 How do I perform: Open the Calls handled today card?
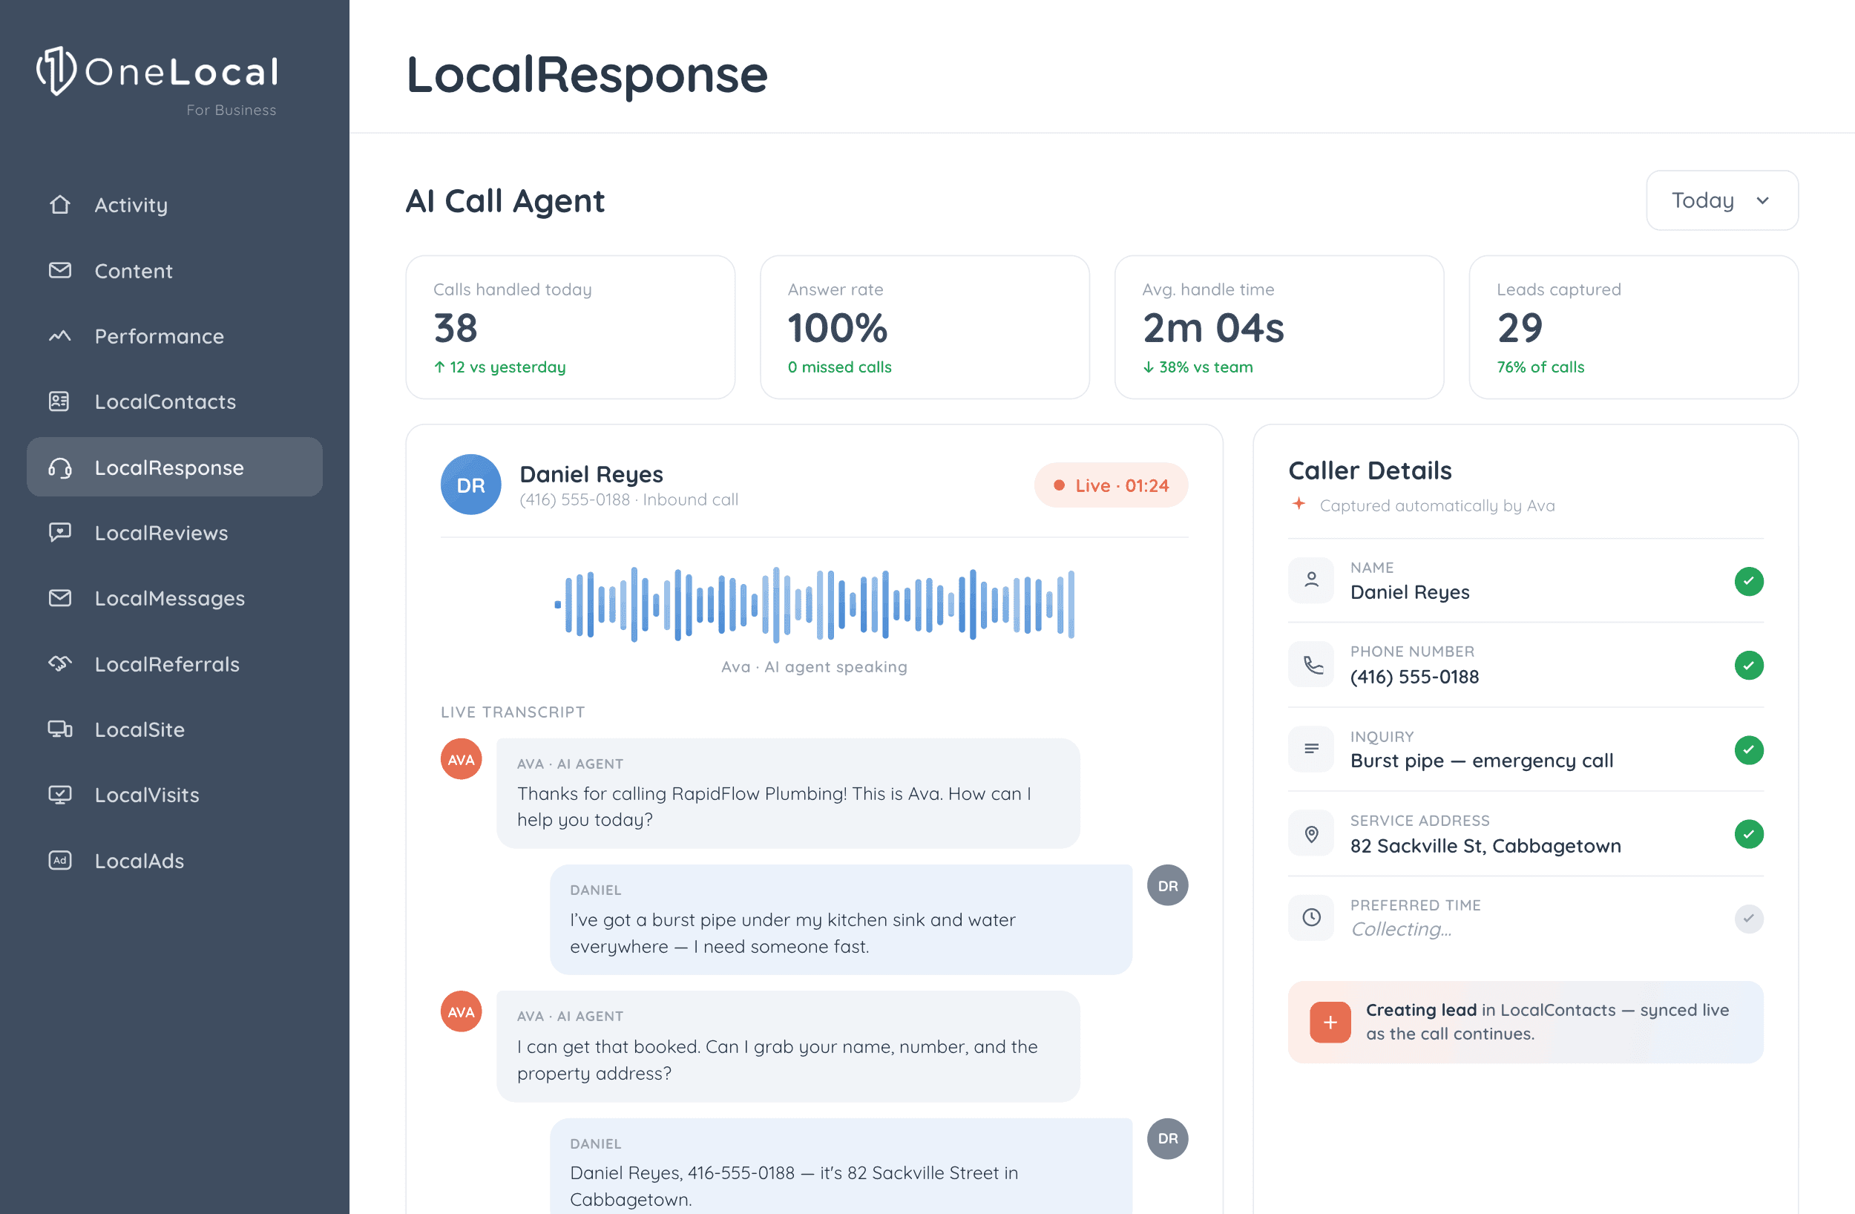(x=570, y=327)
